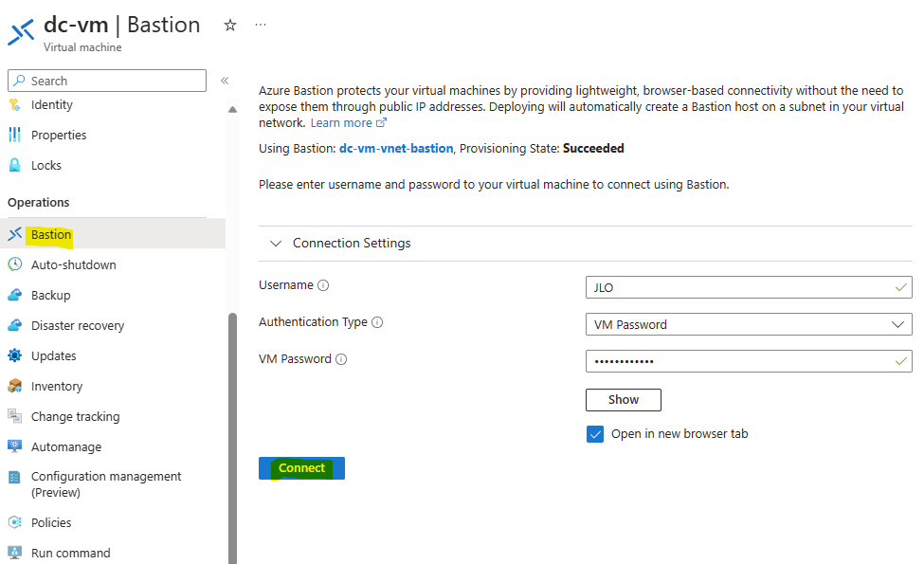This screenshot has width=924, height=564.
Task: Click the Configuration management icon
Action: coord(15,477)
